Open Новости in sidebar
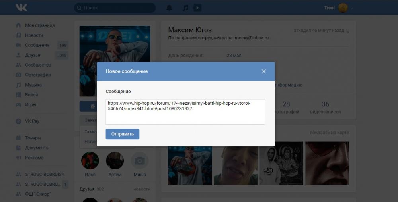398x202 pixels. point(34,35)
